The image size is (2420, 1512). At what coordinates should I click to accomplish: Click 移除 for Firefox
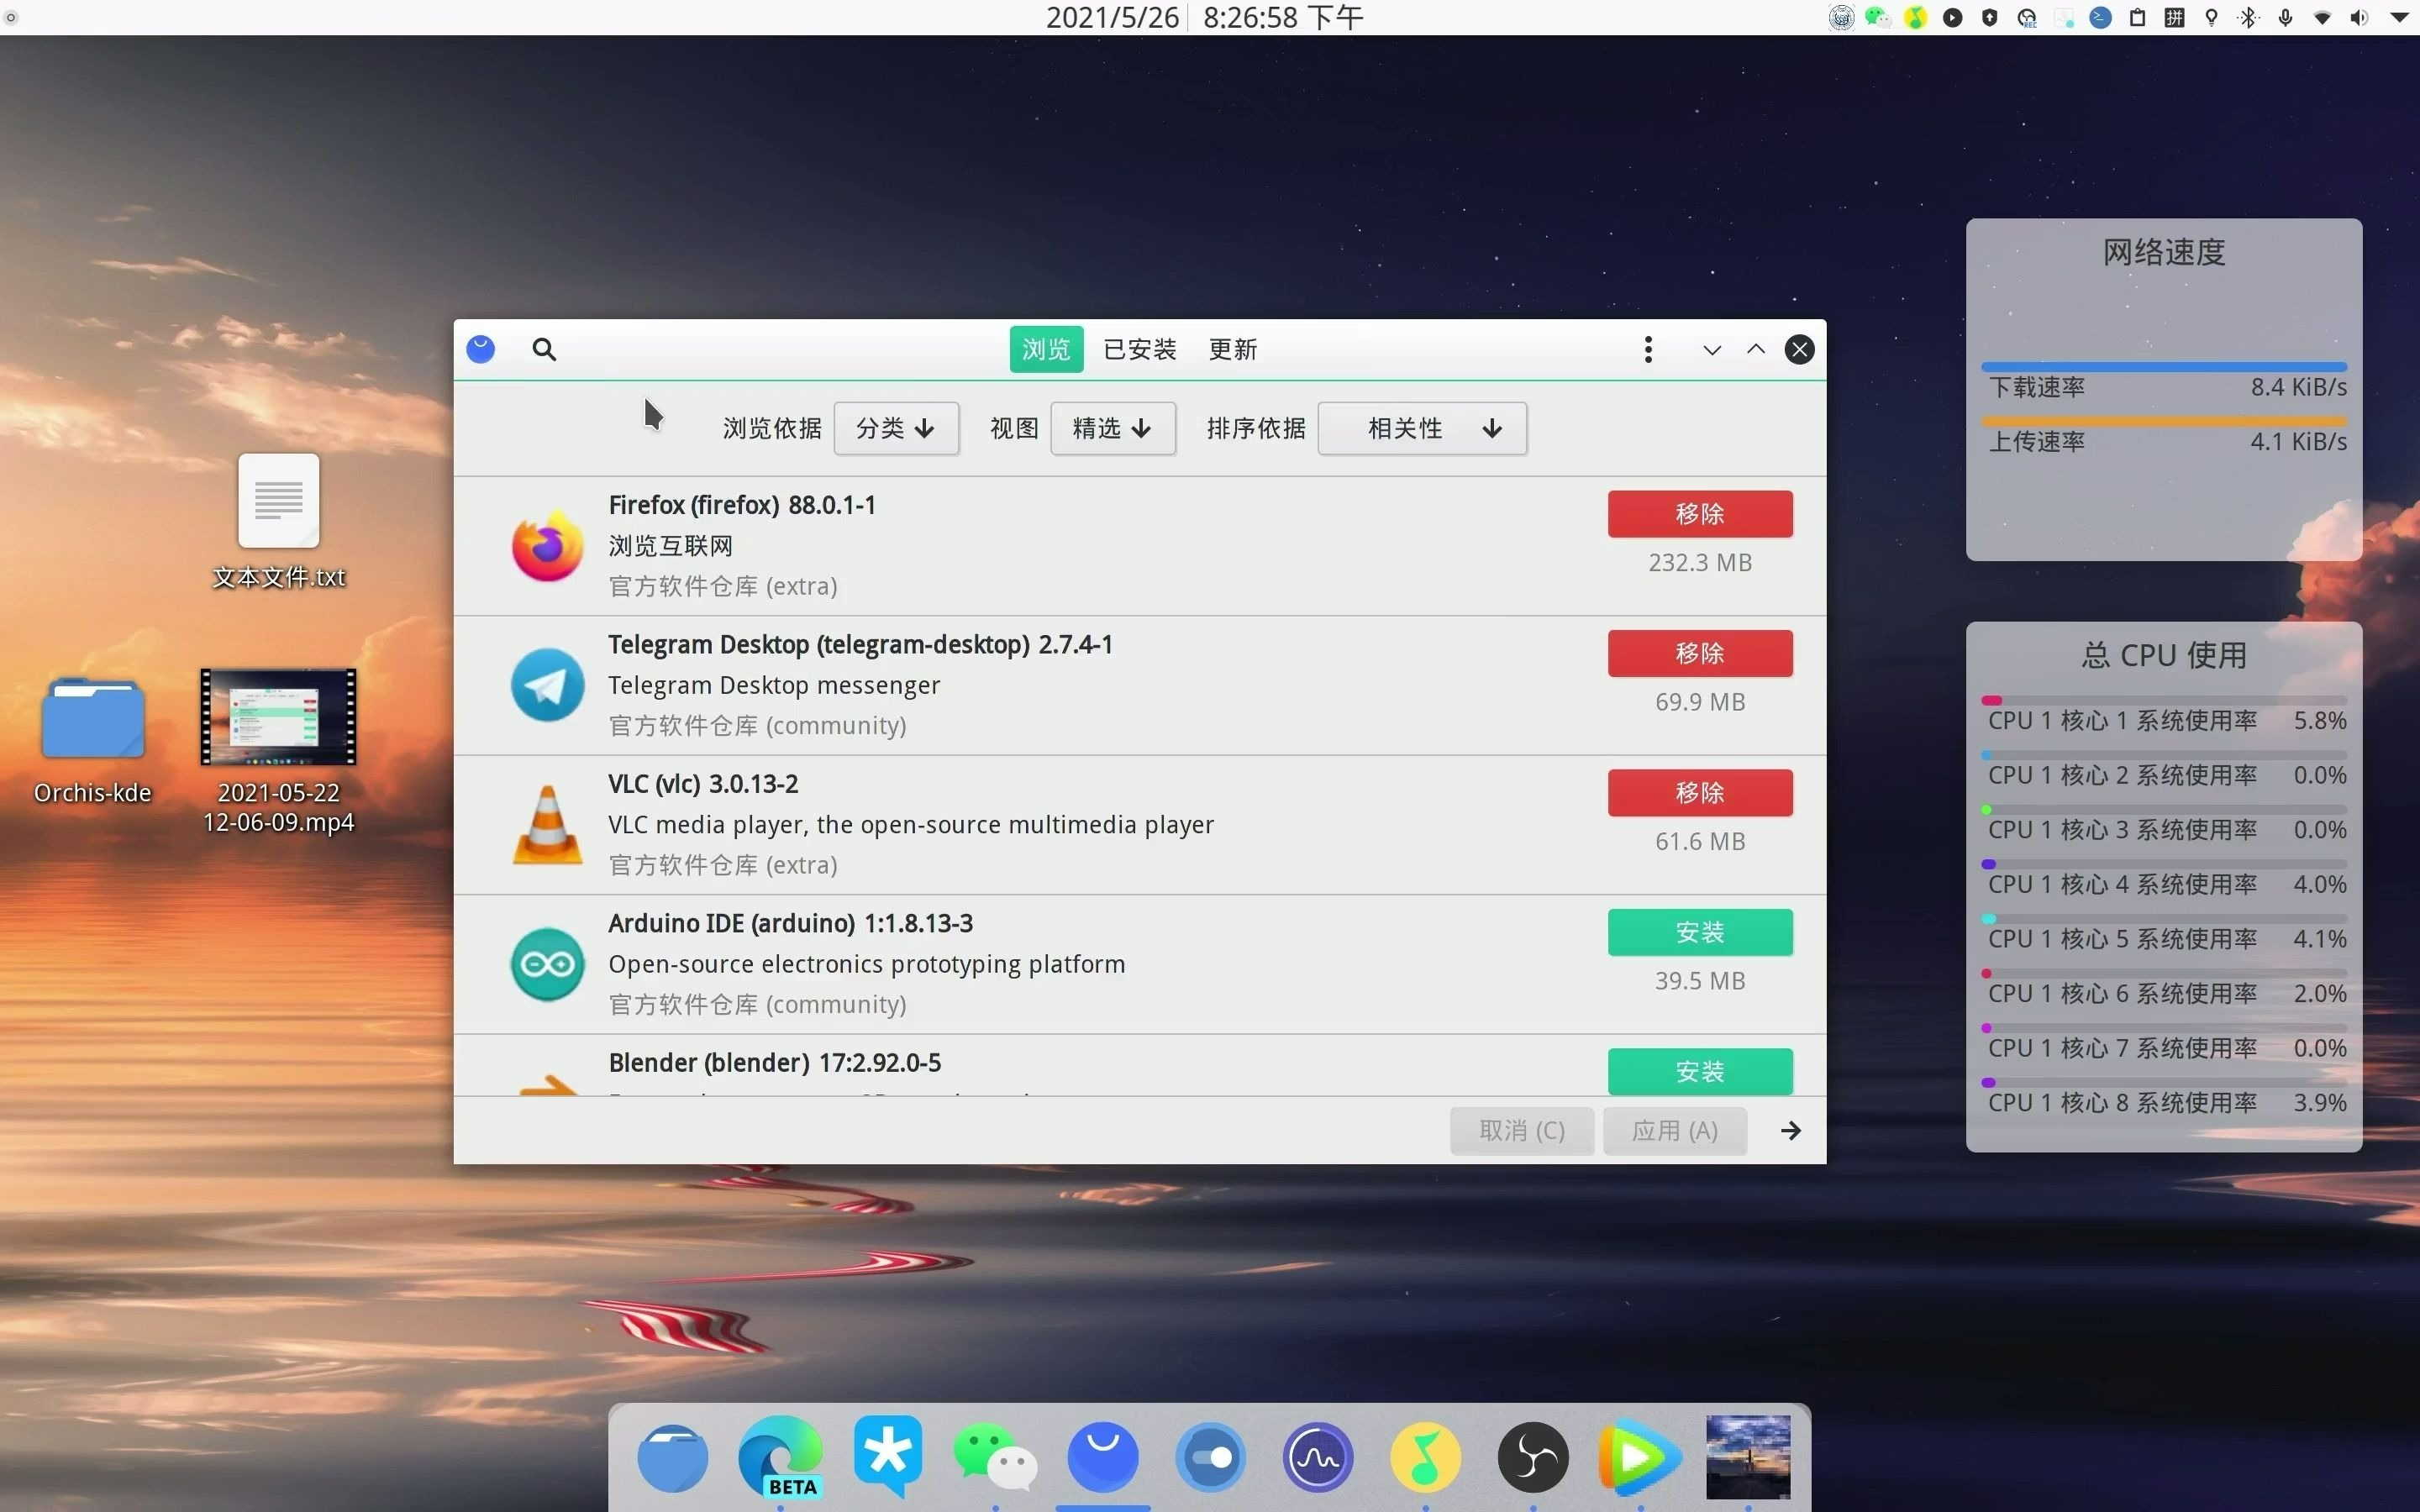pos(1700,514)
